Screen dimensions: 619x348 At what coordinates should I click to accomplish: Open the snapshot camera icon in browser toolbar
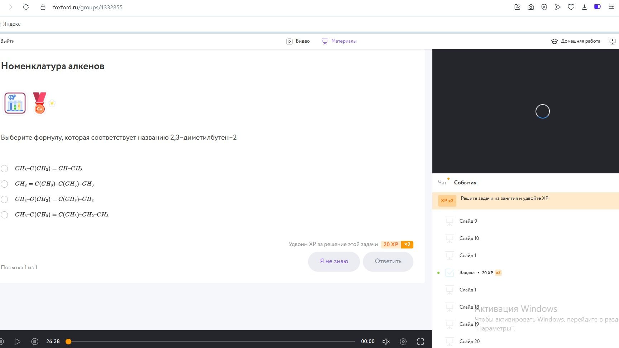tap(531, 7)
